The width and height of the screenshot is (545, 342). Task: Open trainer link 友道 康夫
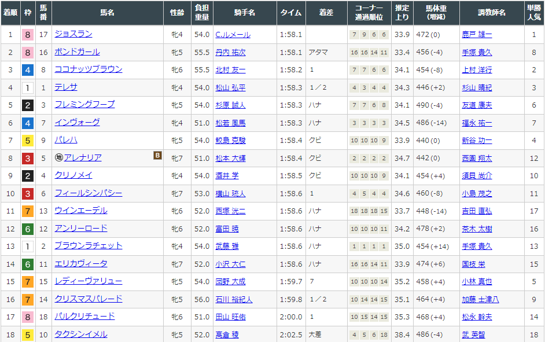point(477,105)
